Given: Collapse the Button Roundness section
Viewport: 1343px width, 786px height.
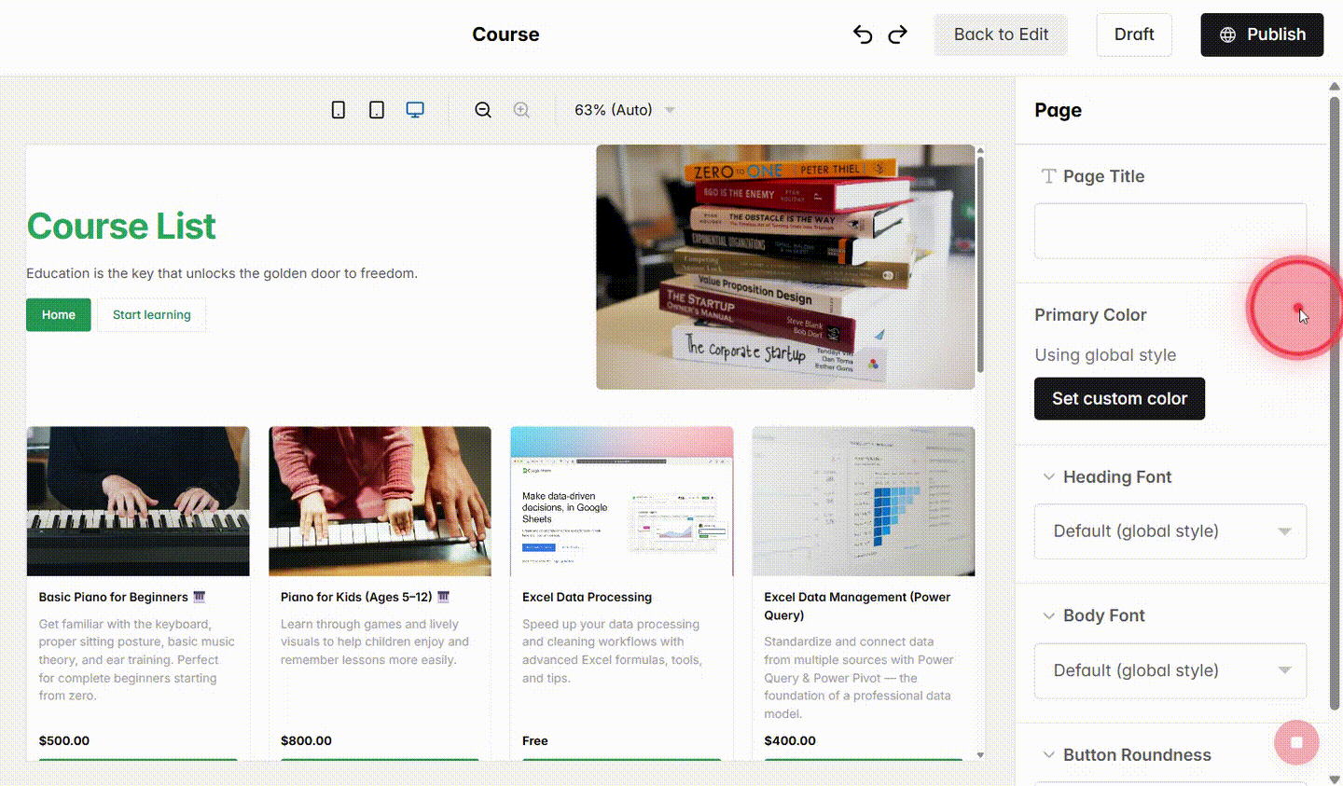Looking at the screenshot, I should (1049, 754).
